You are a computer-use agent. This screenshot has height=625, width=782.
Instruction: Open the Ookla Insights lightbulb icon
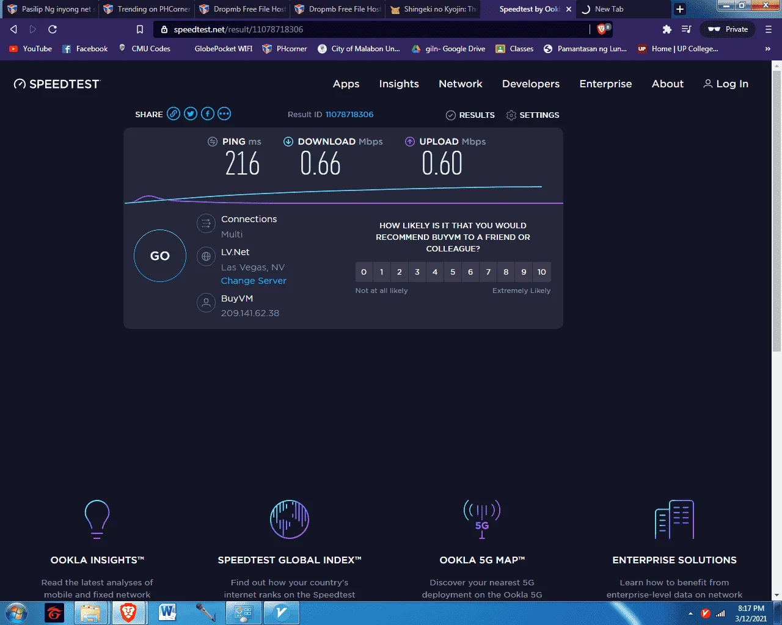pos(97,519)
